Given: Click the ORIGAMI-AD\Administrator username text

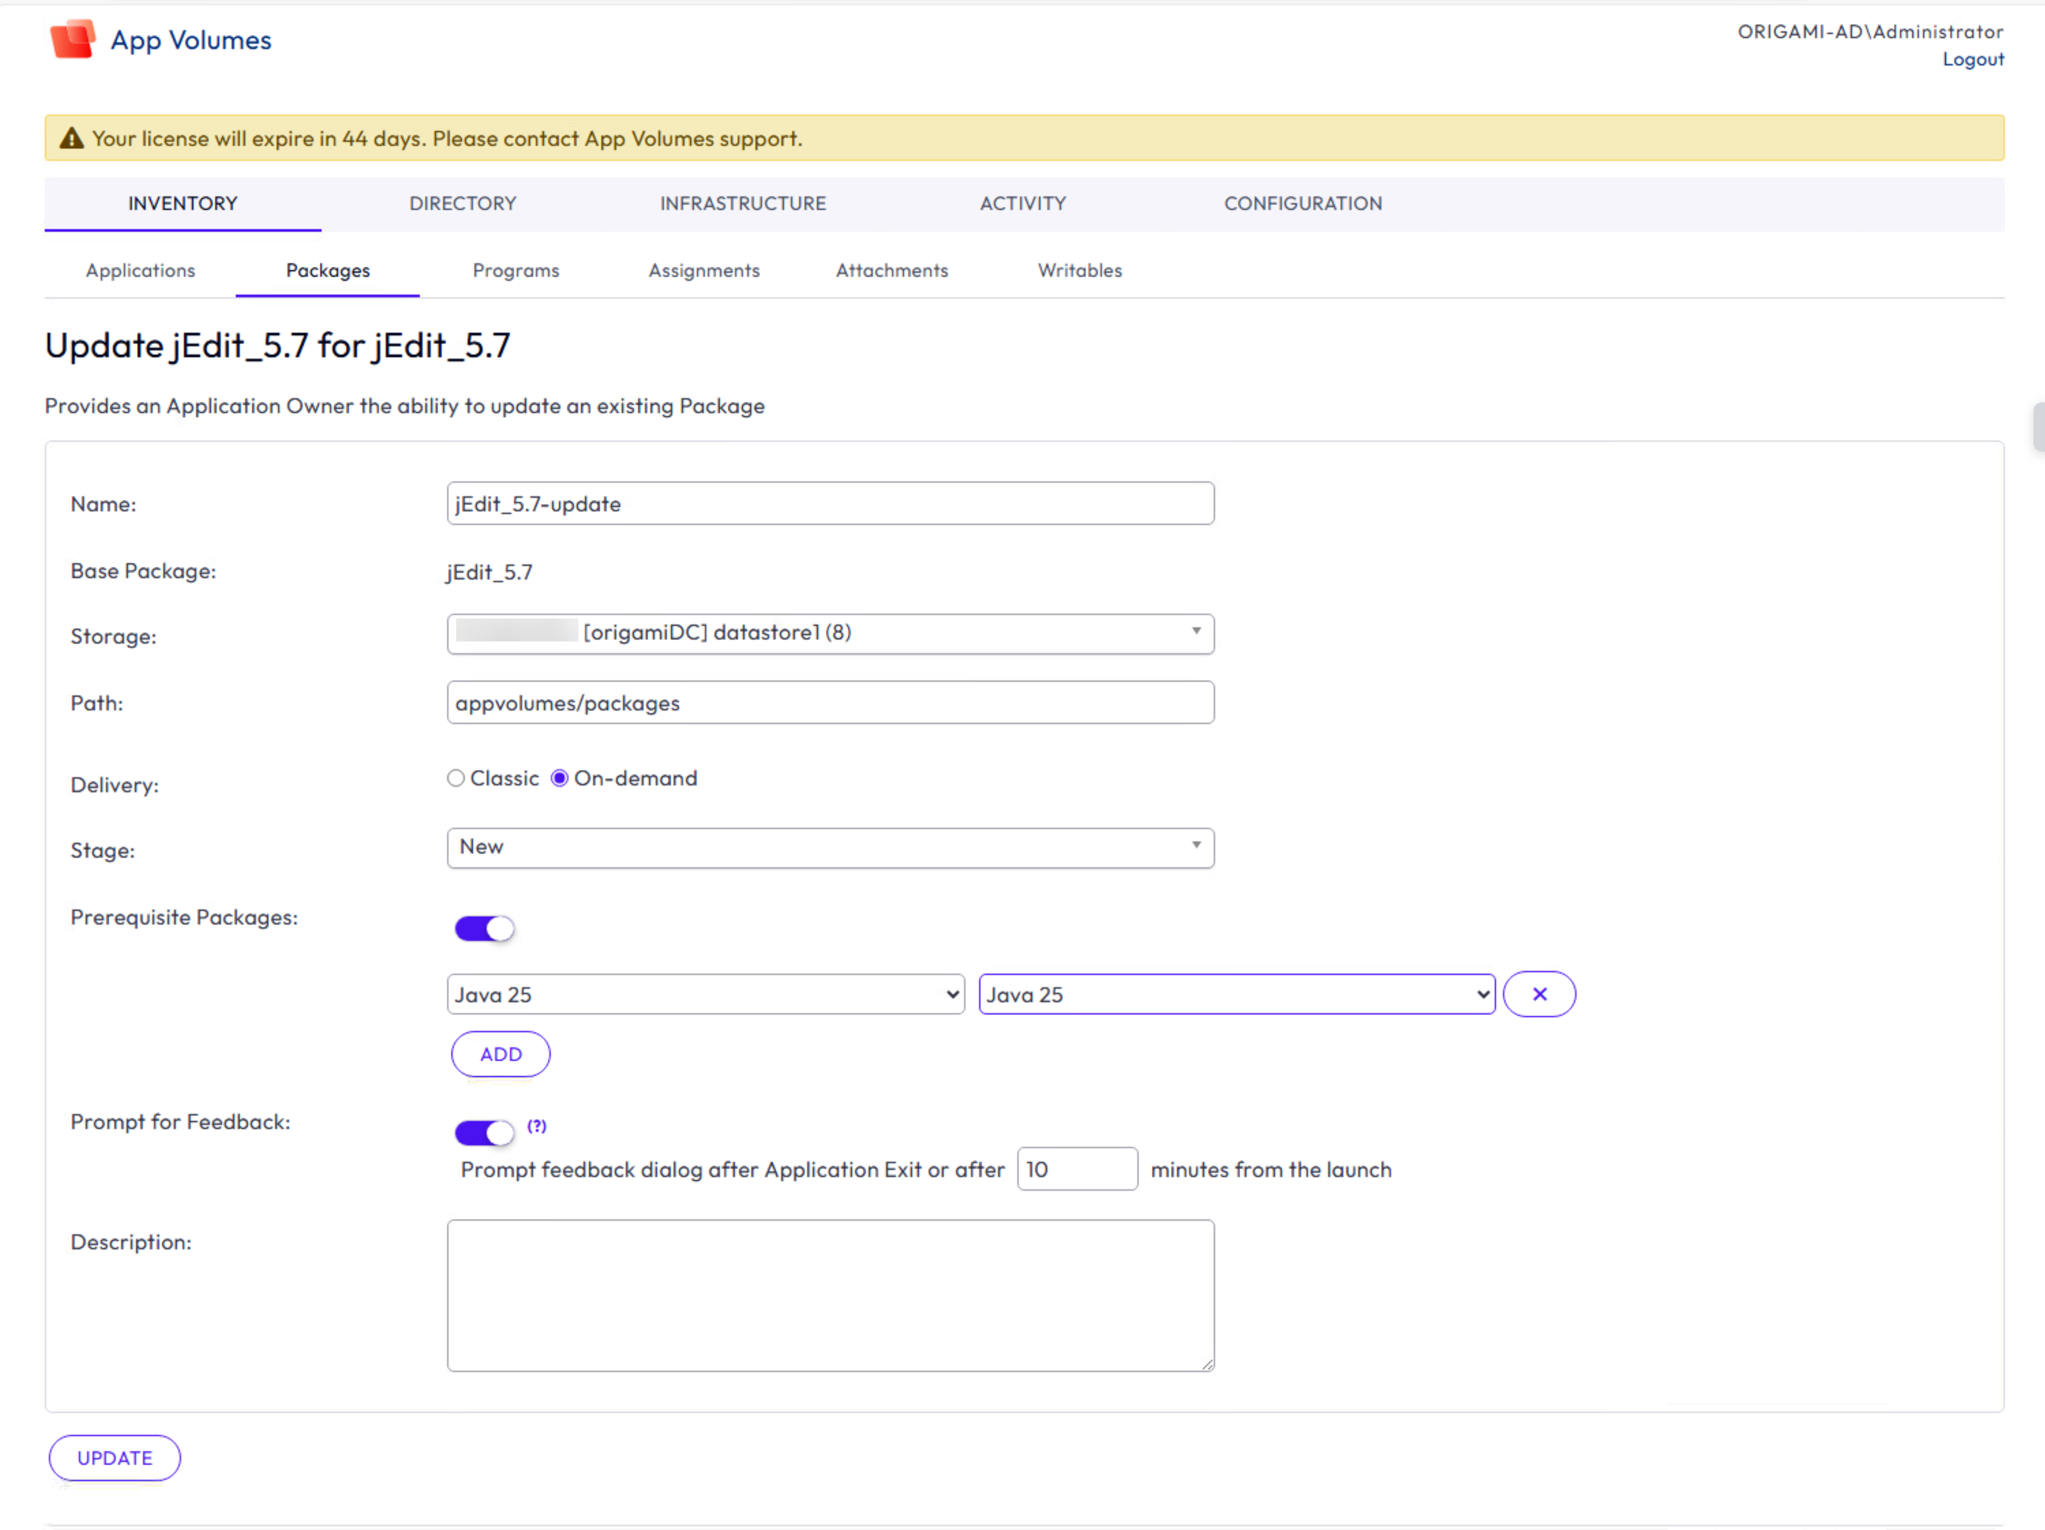Looking at the screenshot, I should click(1870, 32).
